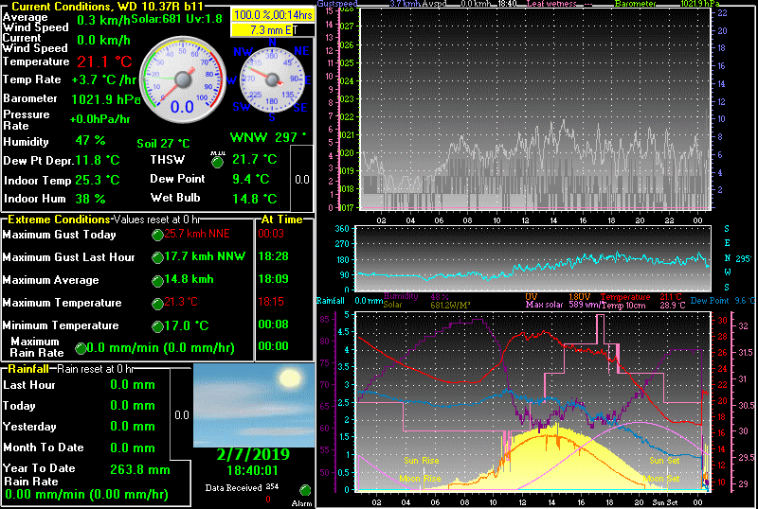Viewport: 758px width, 509px height.
Task: Click the LED beside Maximum Average
Action: pyautogui.click(x=157, y=281)
